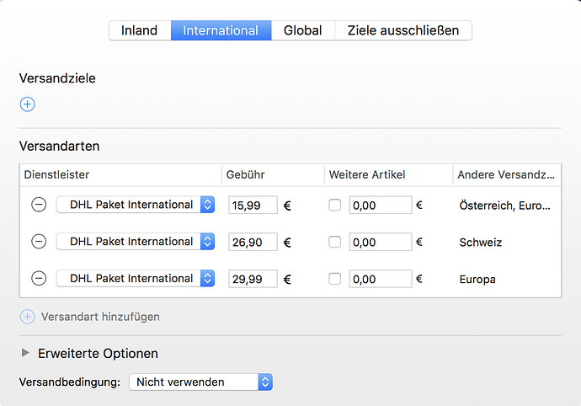Switch to the Global tab

click(303, 30)
